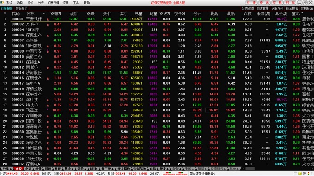
Task: Expand the 分类 tab menu at bottom
Action: (x=7, y=169)
